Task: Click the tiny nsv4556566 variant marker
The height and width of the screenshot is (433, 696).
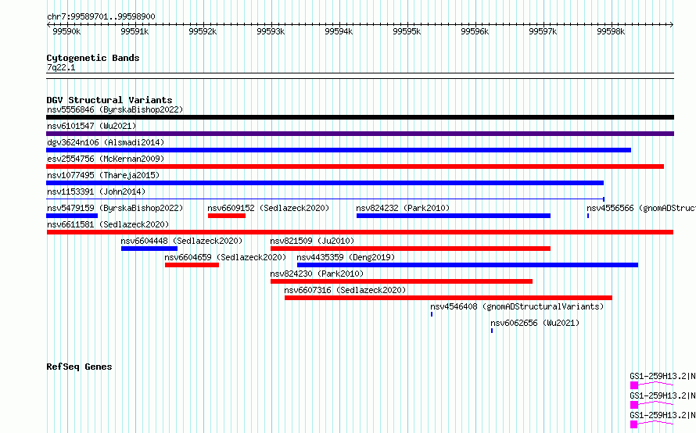Action: pyautogui.click(x=588, y=216)
